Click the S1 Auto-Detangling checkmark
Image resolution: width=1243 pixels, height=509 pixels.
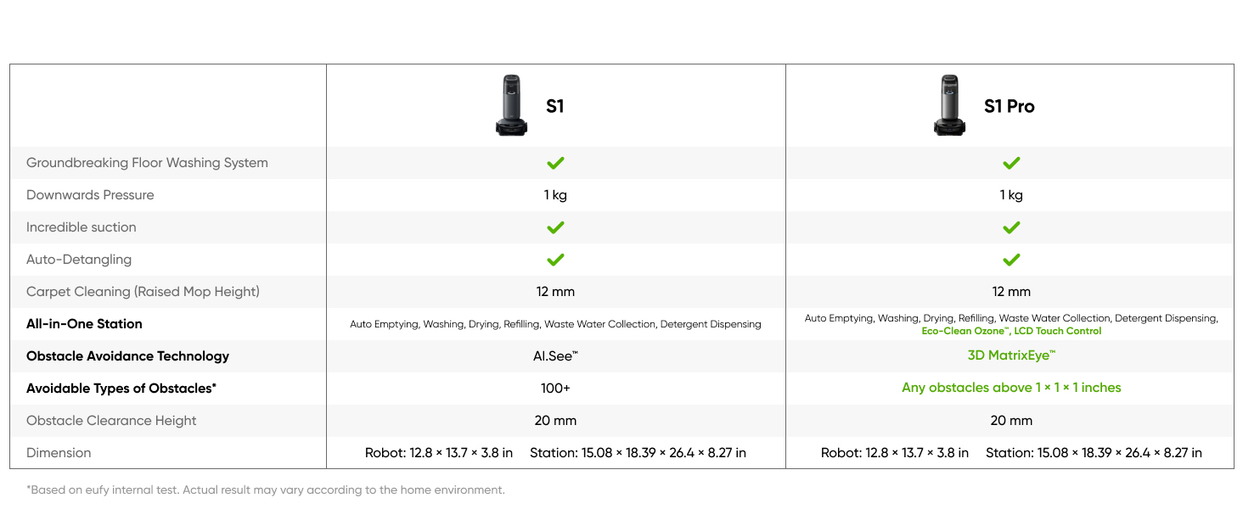[555, 260]
